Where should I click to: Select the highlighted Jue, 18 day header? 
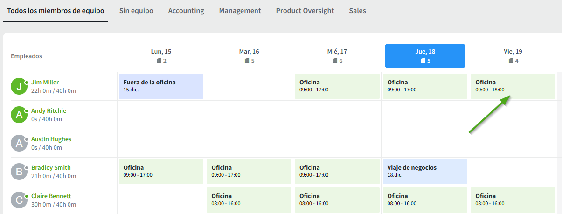pos(425,56)
